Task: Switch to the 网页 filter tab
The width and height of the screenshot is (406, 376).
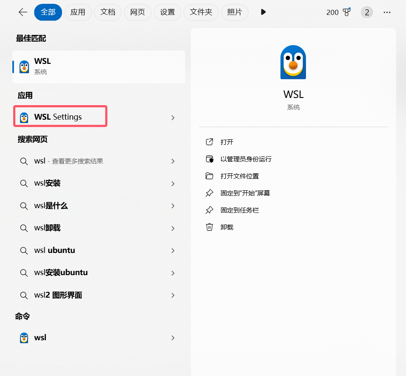Action: click(x=137, y=12)
